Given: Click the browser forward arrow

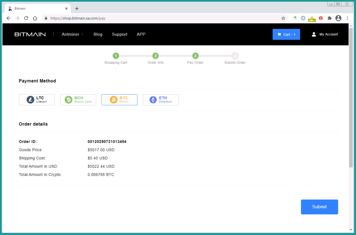Looking at the screenshot, I should click(17, 18).
